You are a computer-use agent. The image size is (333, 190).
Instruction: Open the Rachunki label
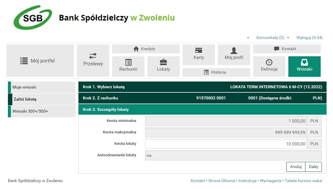coord(128,69)
